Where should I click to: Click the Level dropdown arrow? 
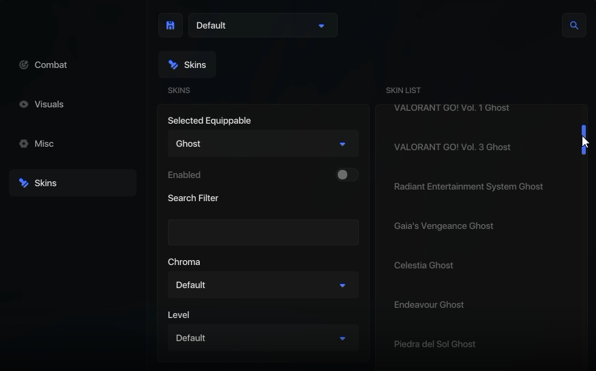pyautogui.click(x=343, y=338)
